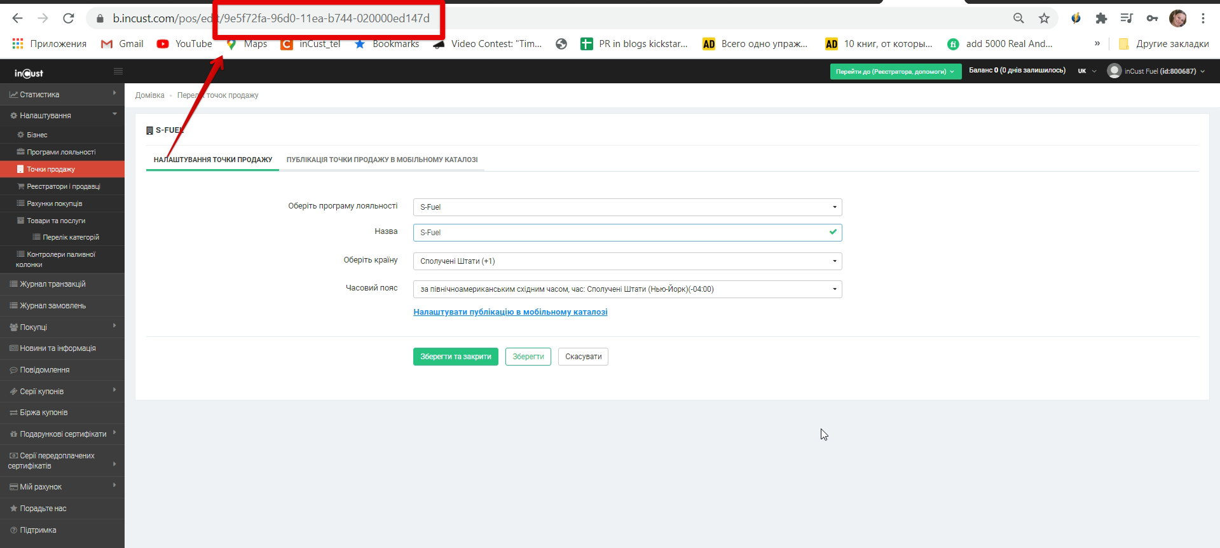Click the inCust logo
The image size is (1220, 548).
29,73
